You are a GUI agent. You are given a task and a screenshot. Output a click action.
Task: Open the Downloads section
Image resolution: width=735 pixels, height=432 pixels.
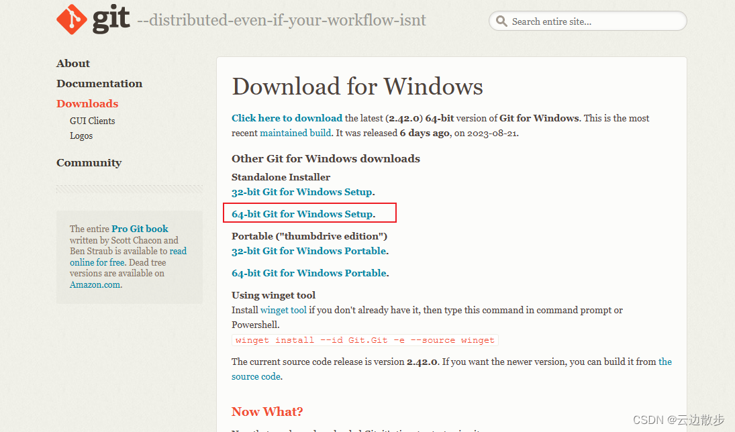pos(87,103)
